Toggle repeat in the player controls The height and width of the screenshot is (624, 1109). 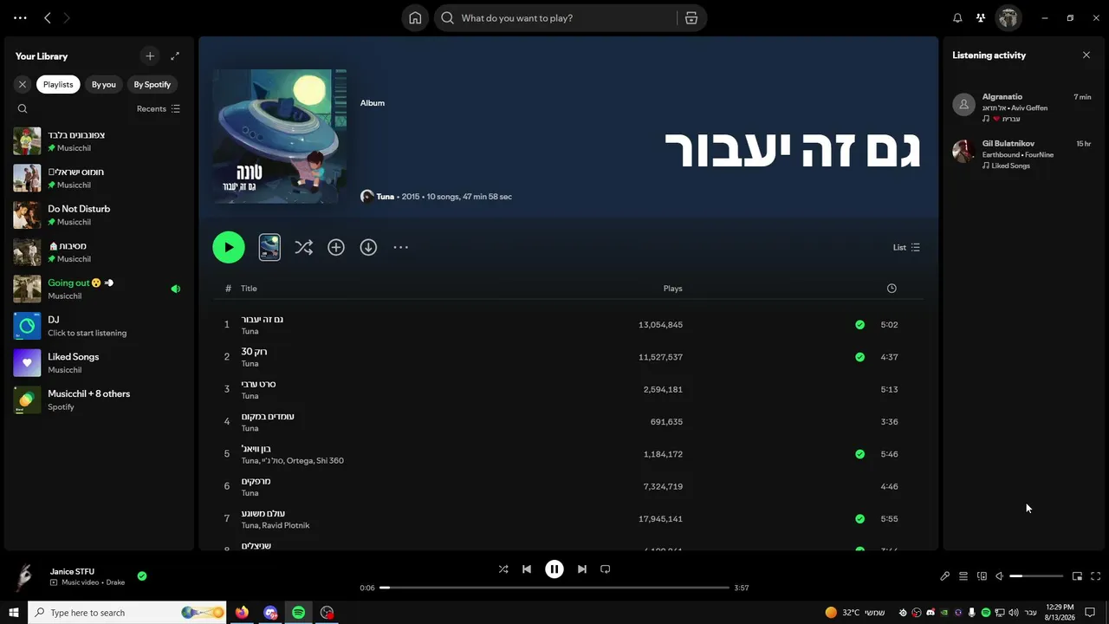coord(606,569)
